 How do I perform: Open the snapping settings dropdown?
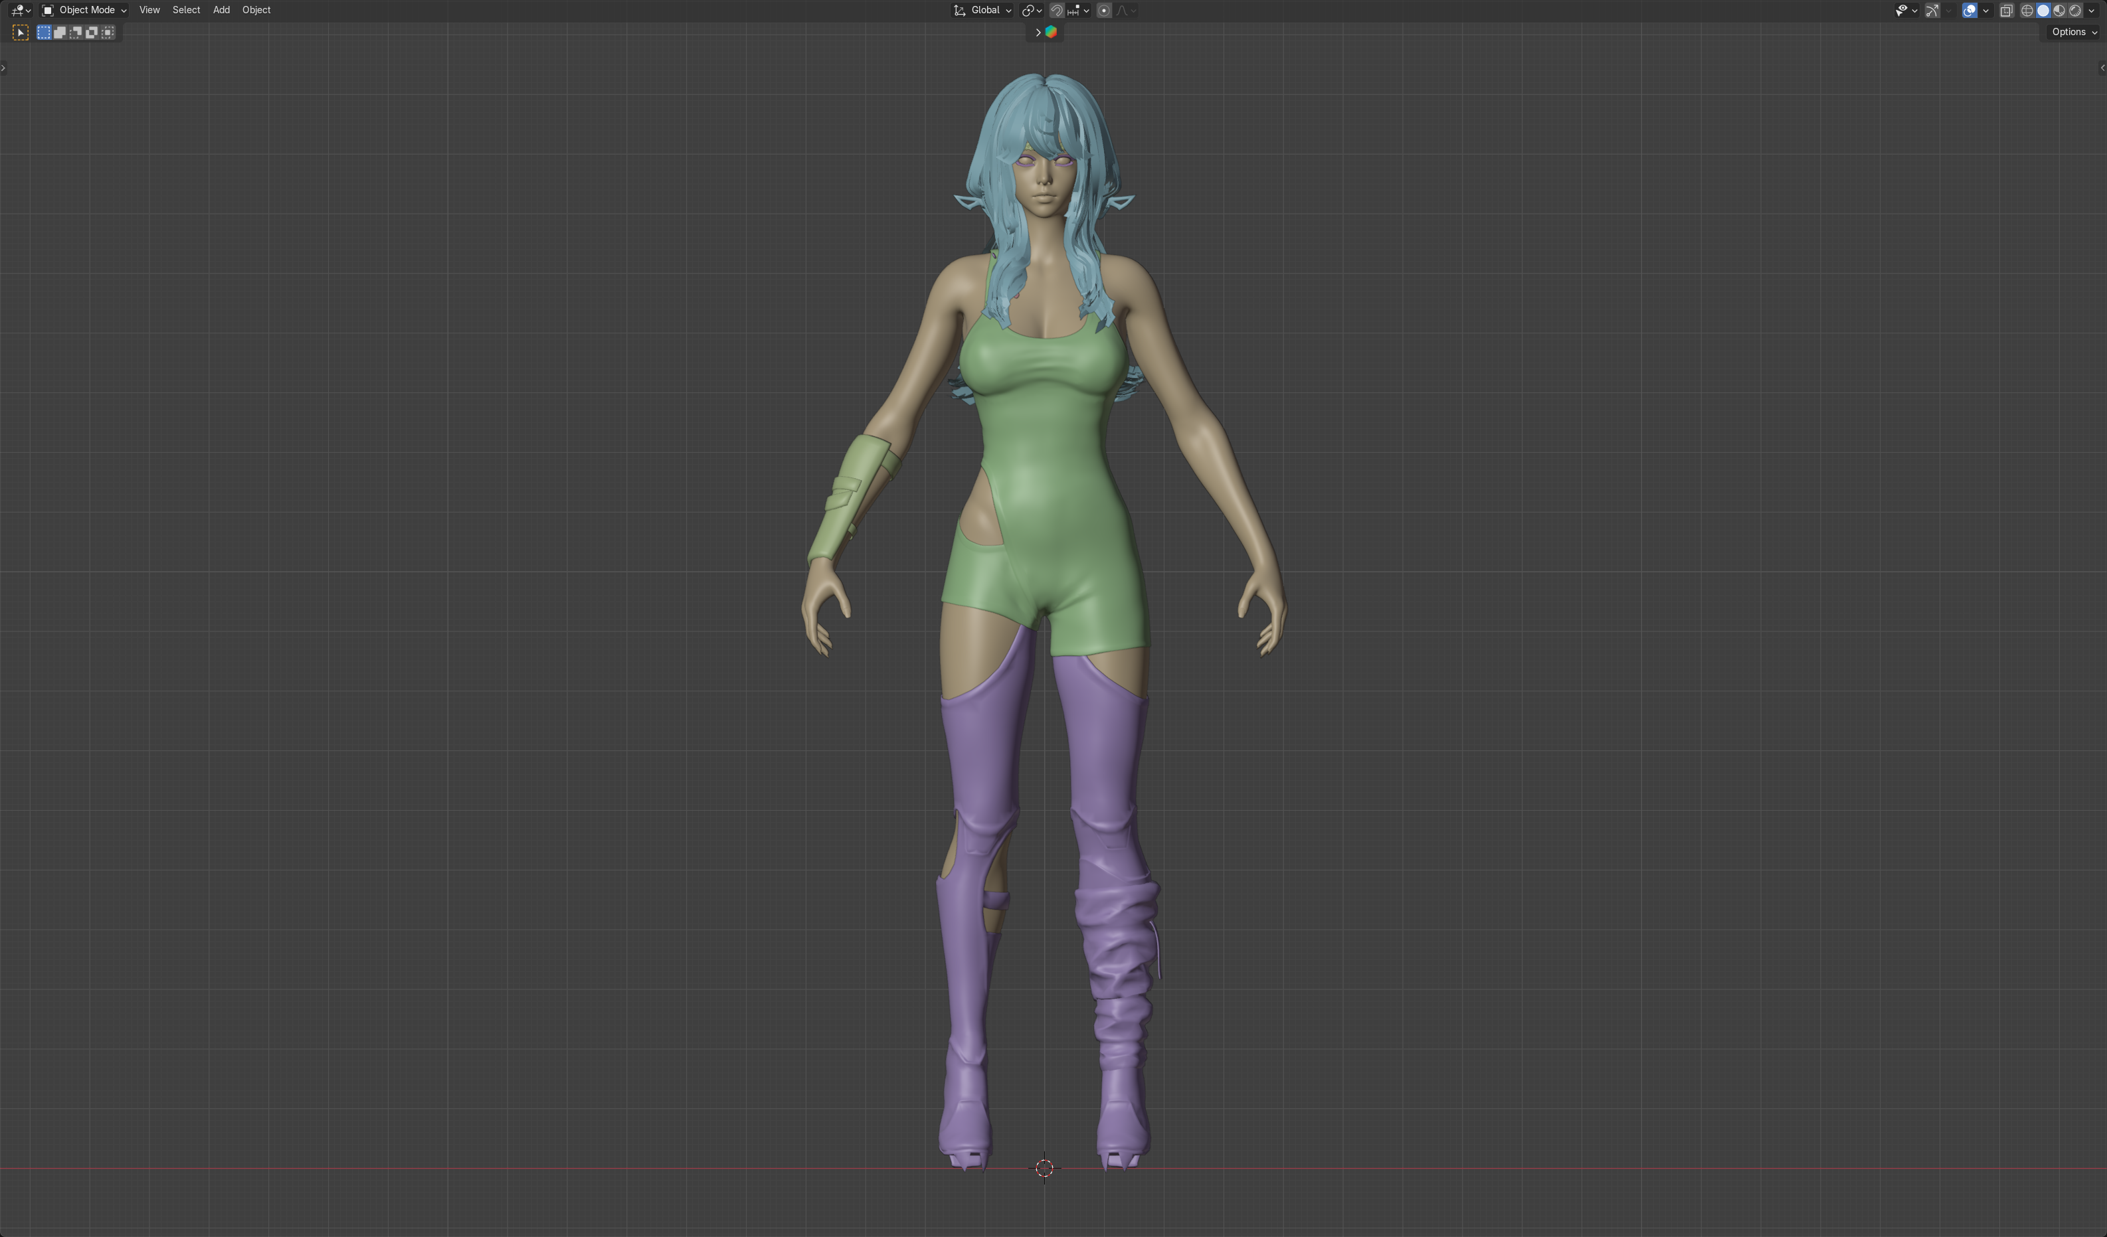[1079, 10]
